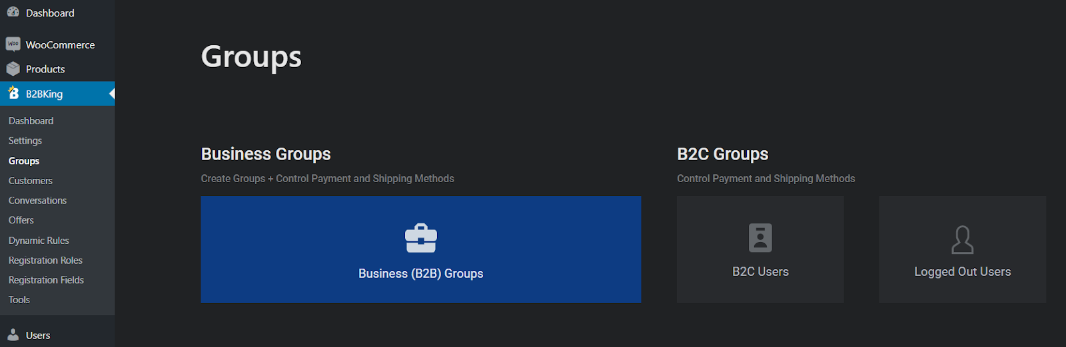The height and width of the screenshot is (347, 1066).
Task: Click the Logged Out Users silhouette icon
Action: point(962,240)
